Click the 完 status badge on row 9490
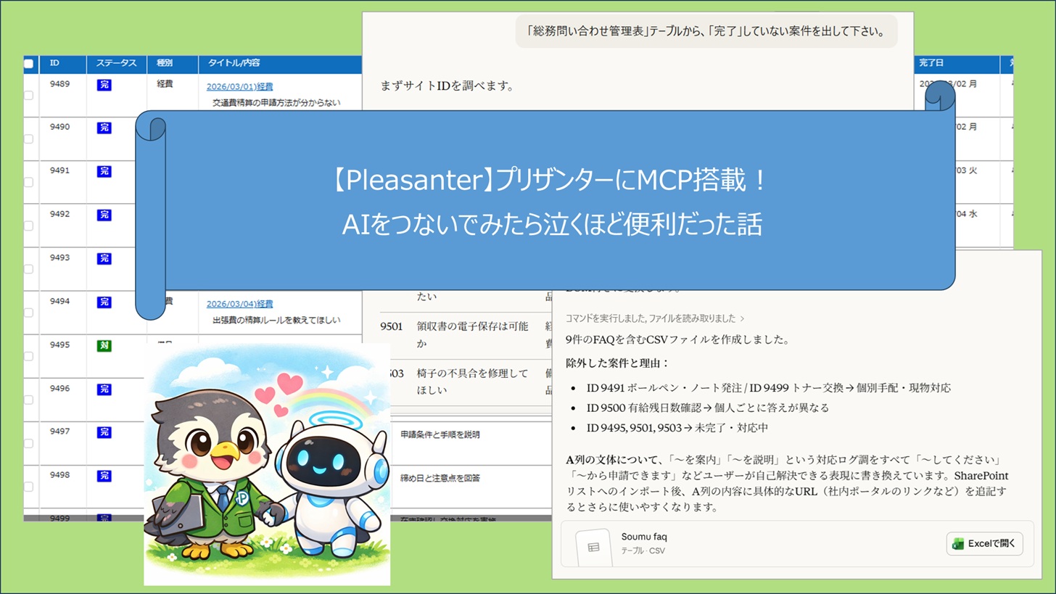This screenshot has height=594, width=1056. (x=104, y=128)
